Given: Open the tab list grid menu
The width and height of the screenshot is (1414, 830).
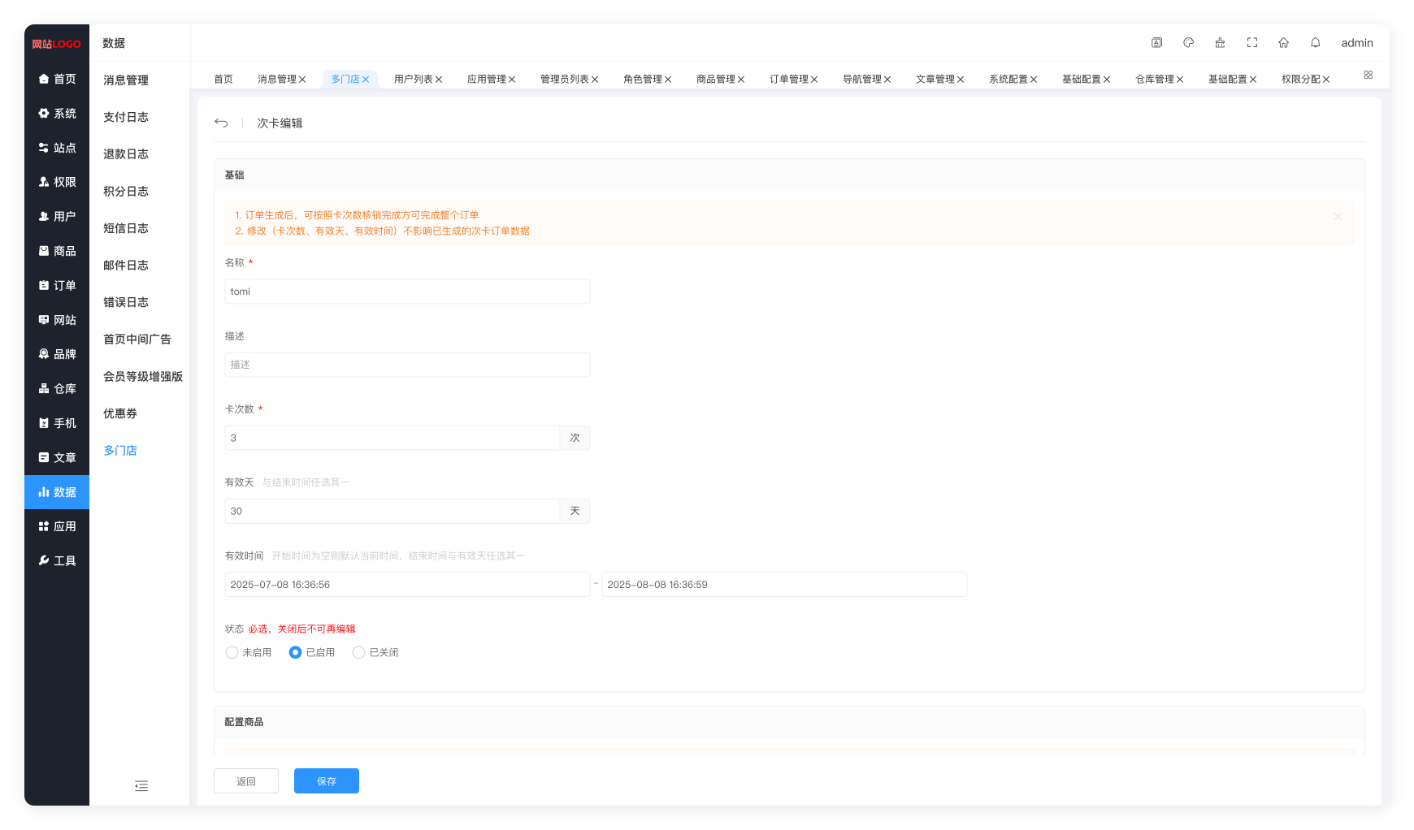Looking at the screenshot, I should 1368,75.
